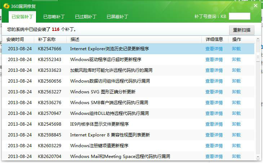View details for KB2545698
Viewport: 263px width, 163px height.
point(214,124)
